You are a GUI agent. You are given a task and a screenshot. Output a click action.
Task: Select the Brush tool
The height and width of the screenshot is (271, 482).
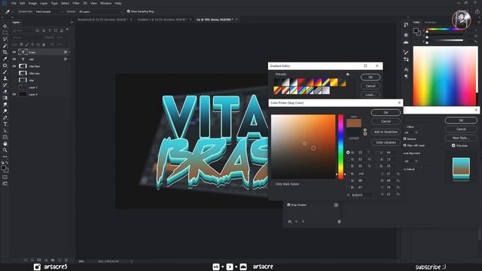tap(5, 72)
